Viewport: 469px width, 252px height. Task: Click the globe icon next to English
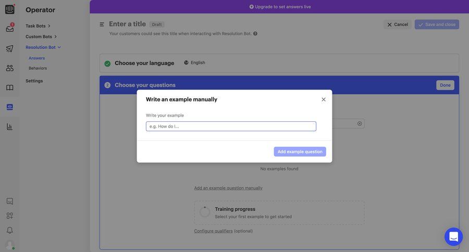click(x=186, y=62)
